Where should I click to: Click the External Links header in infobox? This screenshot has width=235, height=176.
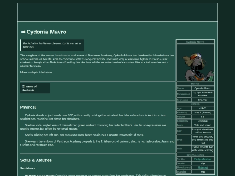point(195,155)
